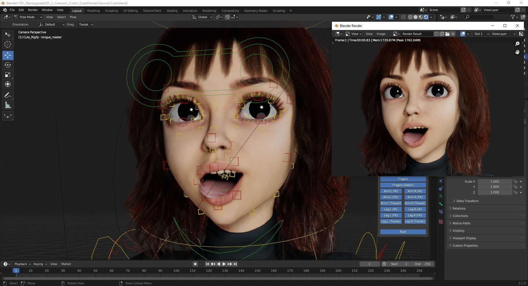528x286 pixels.
Task: Open image folder icon beside Render Result
Action: (x=447, y=34)
